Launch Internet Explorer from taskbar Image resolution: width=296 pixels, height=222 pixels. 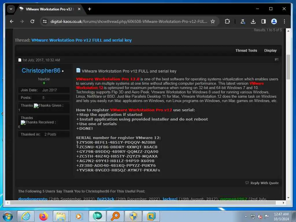(26, 216)
